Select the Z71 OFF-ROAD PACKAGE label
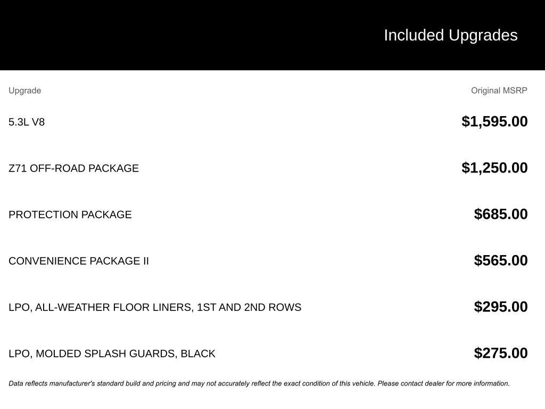 [x=73, y=168]
